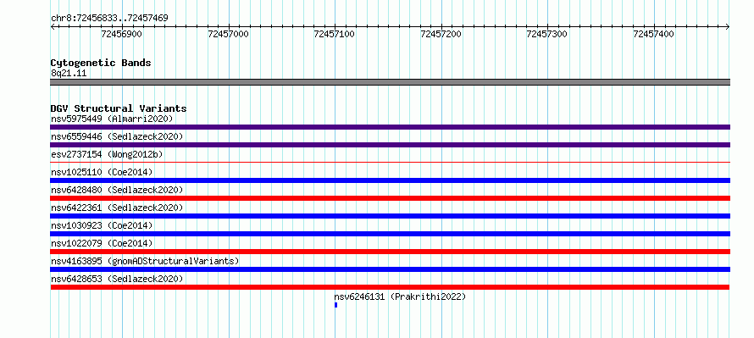
Task: Open esv2737154 (Wong2012b) label
Action: coord(107,154)
